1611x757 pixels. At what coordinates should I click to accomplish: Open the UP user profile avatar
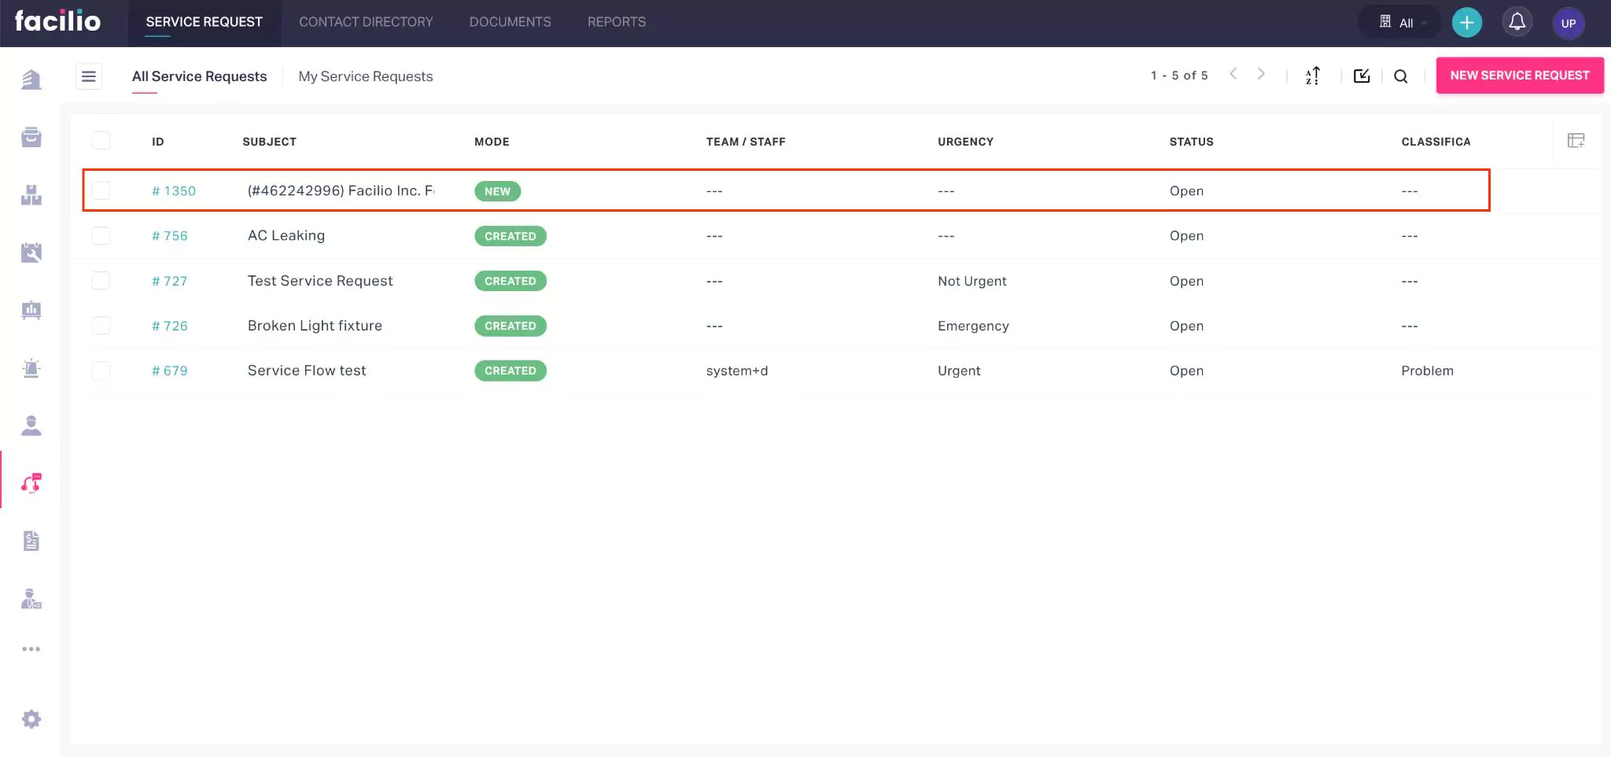tap(1569, 23)
